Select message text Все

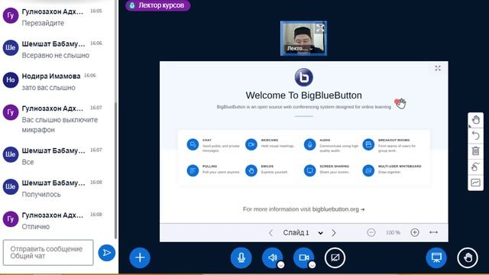(x=28, y=162)
